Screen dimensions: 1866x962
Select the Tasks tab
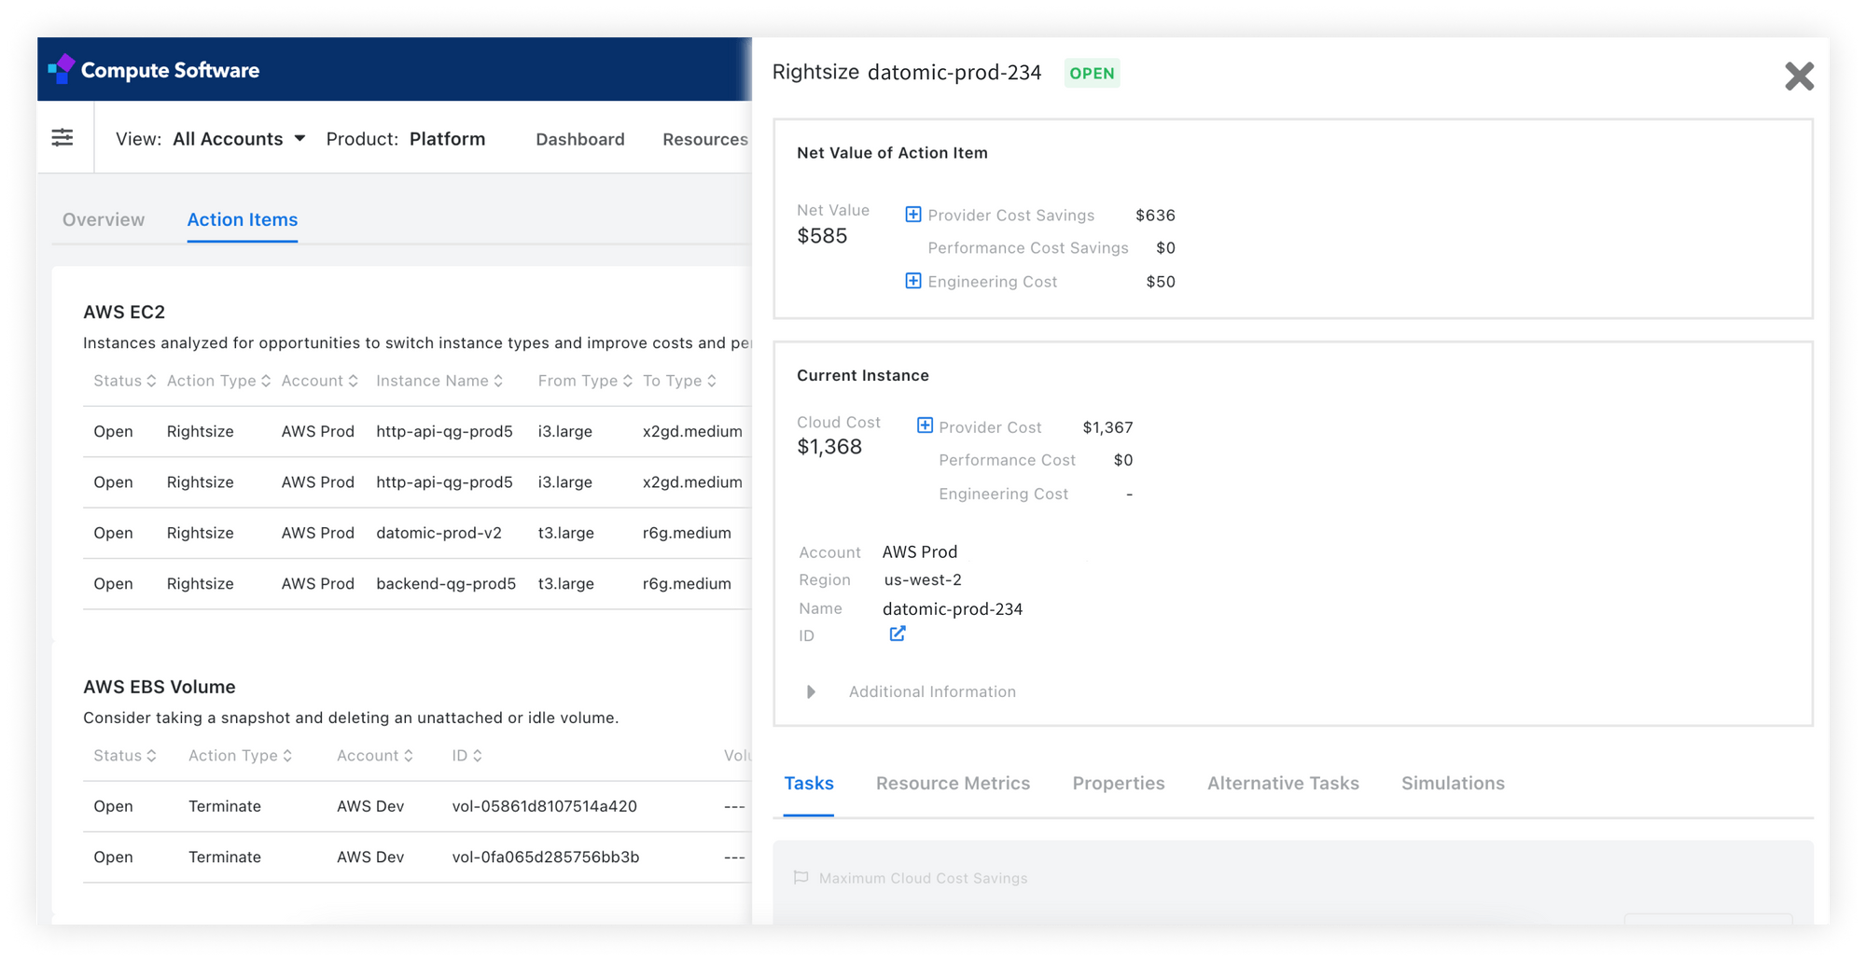click(x=809, y=784)
